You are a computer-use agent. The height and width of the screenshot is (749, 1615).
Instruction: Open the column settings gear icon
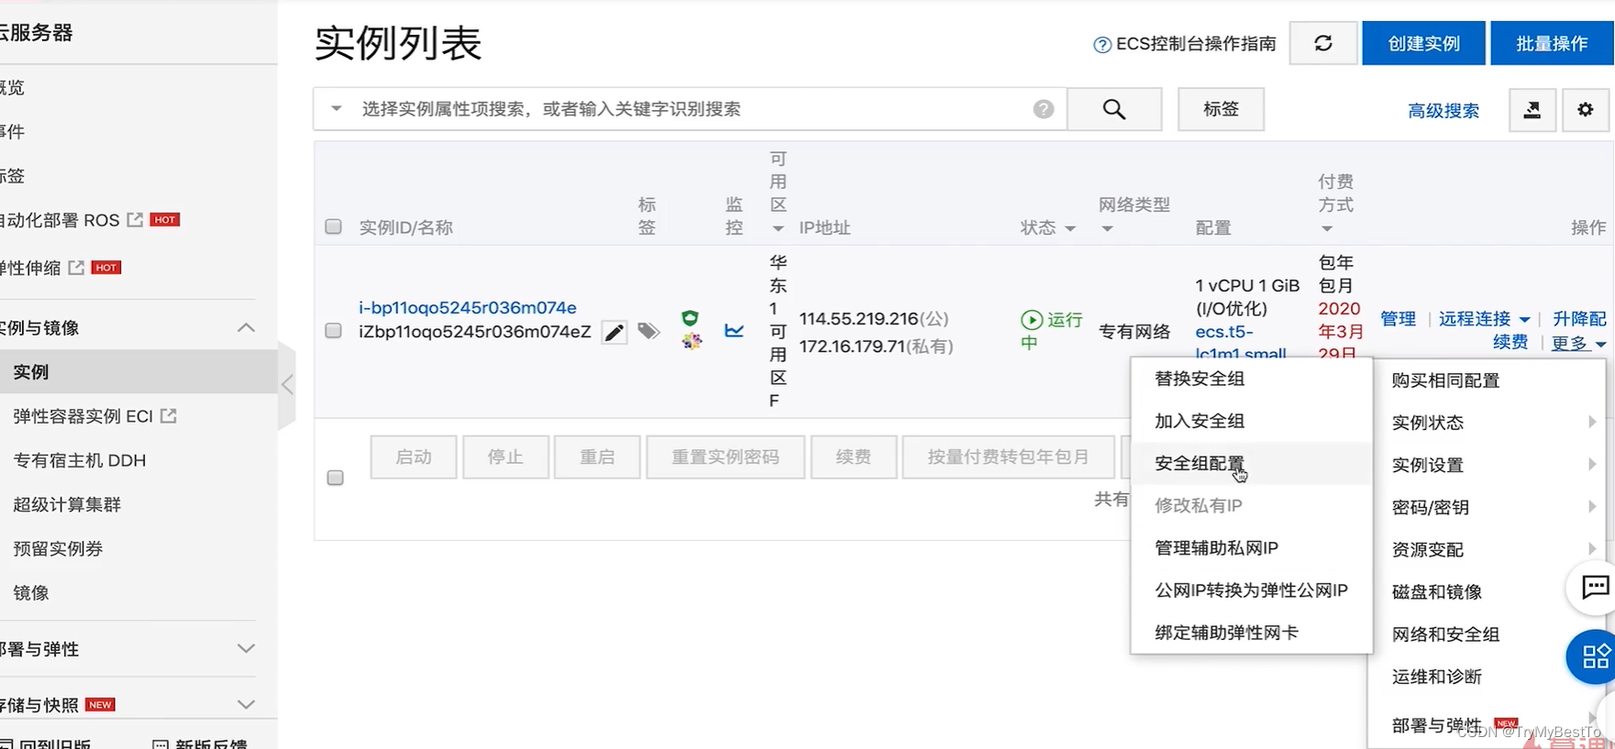(x=1586, y=110)
